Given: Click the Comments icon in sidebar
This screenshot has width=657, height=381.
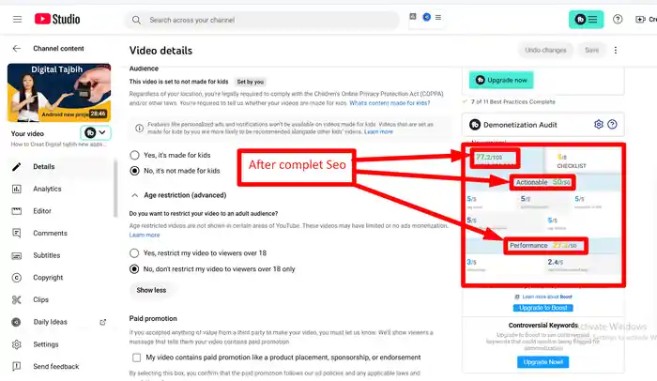Looking at the screenshot, I should (16, 233).
